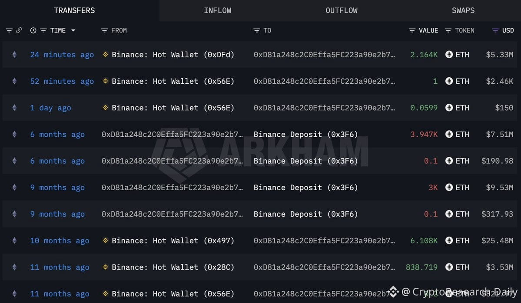This screenshot has height=303, width=521.
Task: Click the 838.719 value
Action: [421, 267]
